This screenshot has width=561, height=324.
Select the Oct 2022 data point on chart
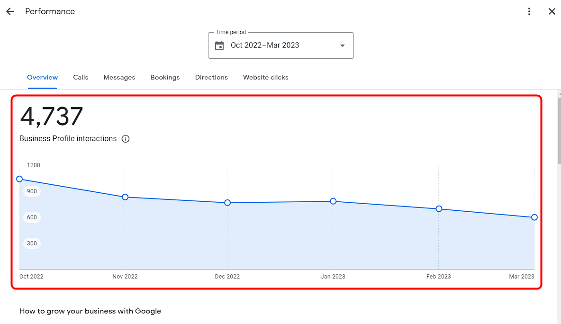click(x=20, y=179)
